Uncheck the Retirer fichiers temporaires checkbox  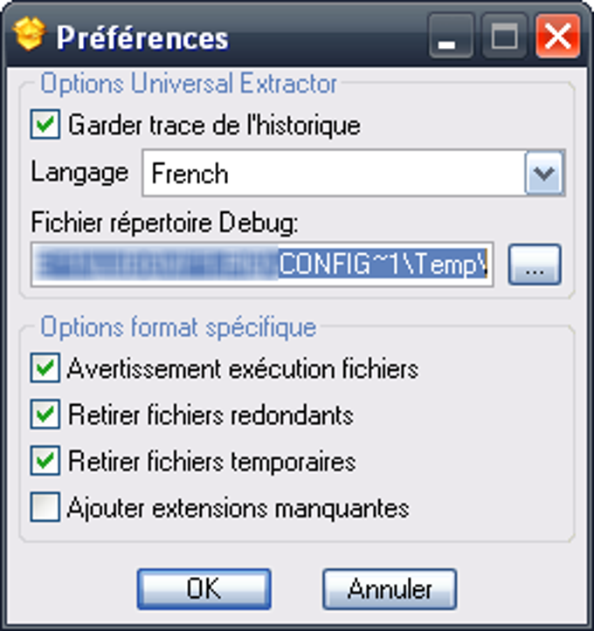point(45,460)
